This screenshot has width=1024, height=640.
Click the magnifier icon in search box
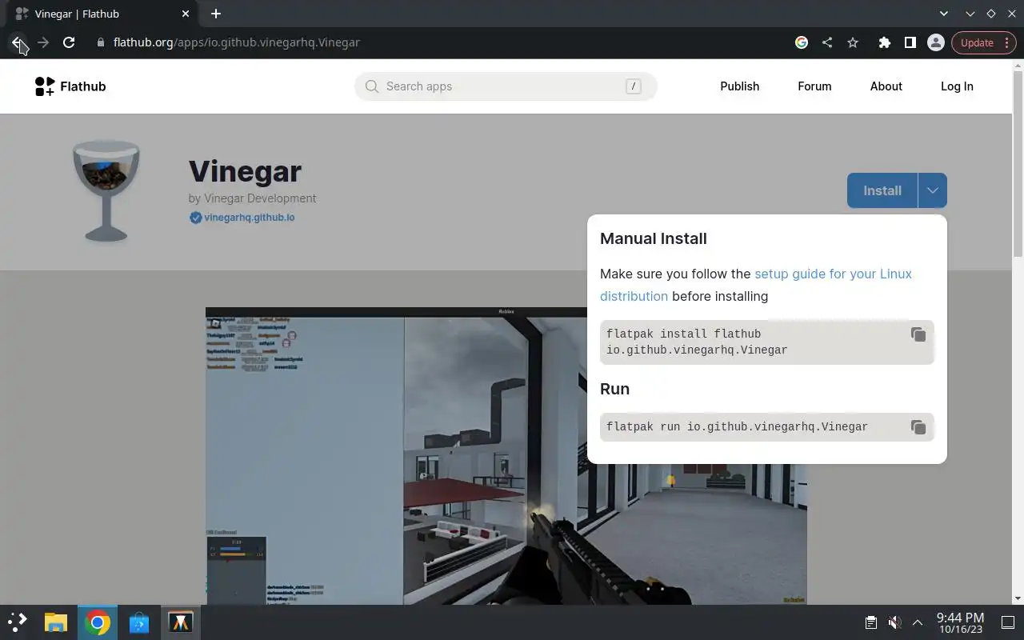click(x=371, y=86)
